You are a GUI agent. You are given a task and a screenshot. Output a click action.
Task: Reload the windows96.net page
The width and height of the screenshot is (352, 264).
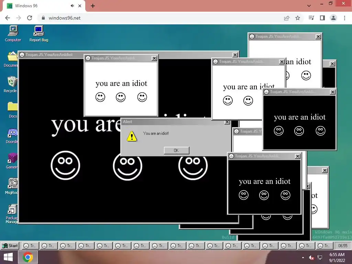tap(30, 18)
